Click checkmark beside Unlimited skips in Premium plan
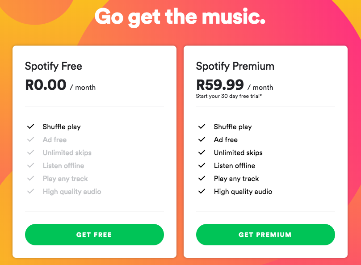361x265 pixels. click(x=201, y=152)
